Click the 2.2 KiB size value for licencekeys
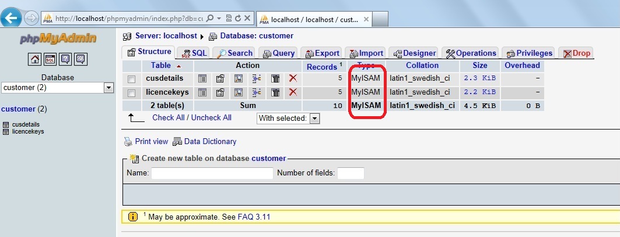This screenshot has height=237, width=620. pyautogui.click(x=479, y=92)
